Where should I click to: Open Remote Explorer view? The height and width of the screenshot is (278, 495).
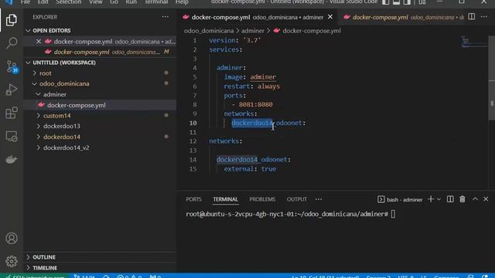(12, 136)
